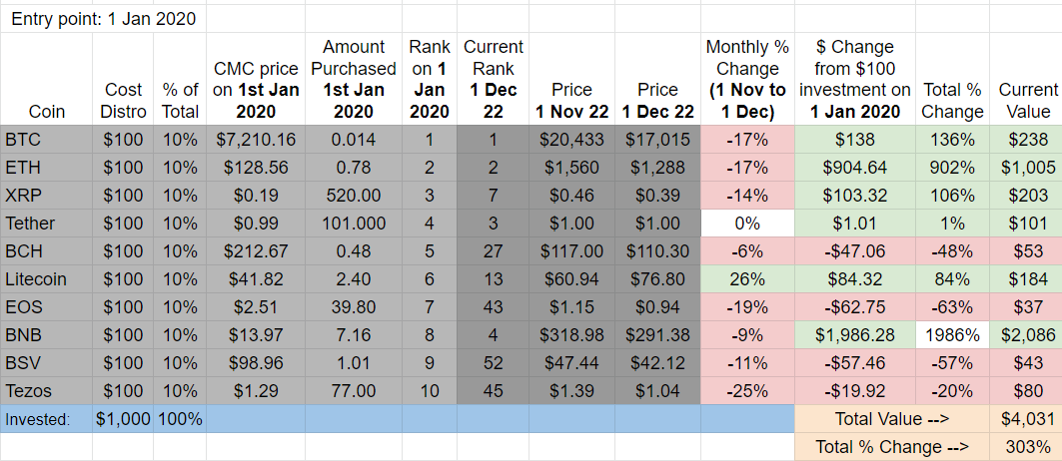Click the EOS -19% monthly change cell
The height and width of the screenshot is (461, 1062).
(x=747, y=306)
